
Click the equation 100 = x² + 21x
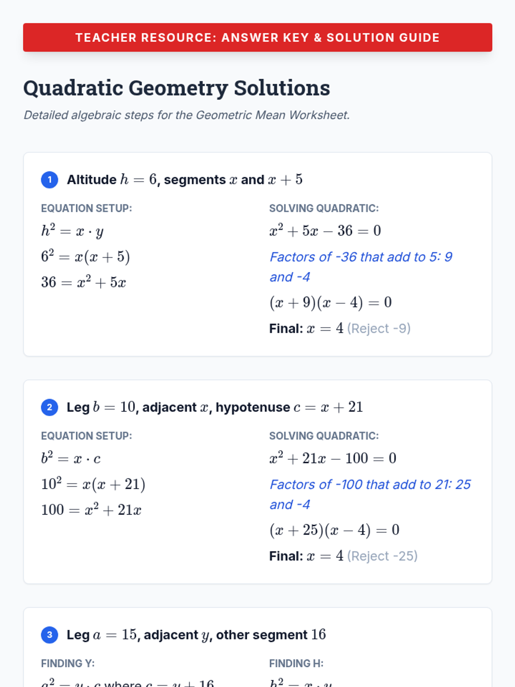click(x=91, y=510)
